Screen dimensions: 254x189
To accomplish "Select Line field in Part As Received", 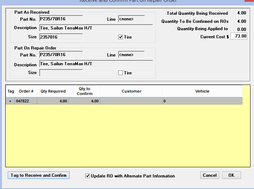I will tap(132, 19).
